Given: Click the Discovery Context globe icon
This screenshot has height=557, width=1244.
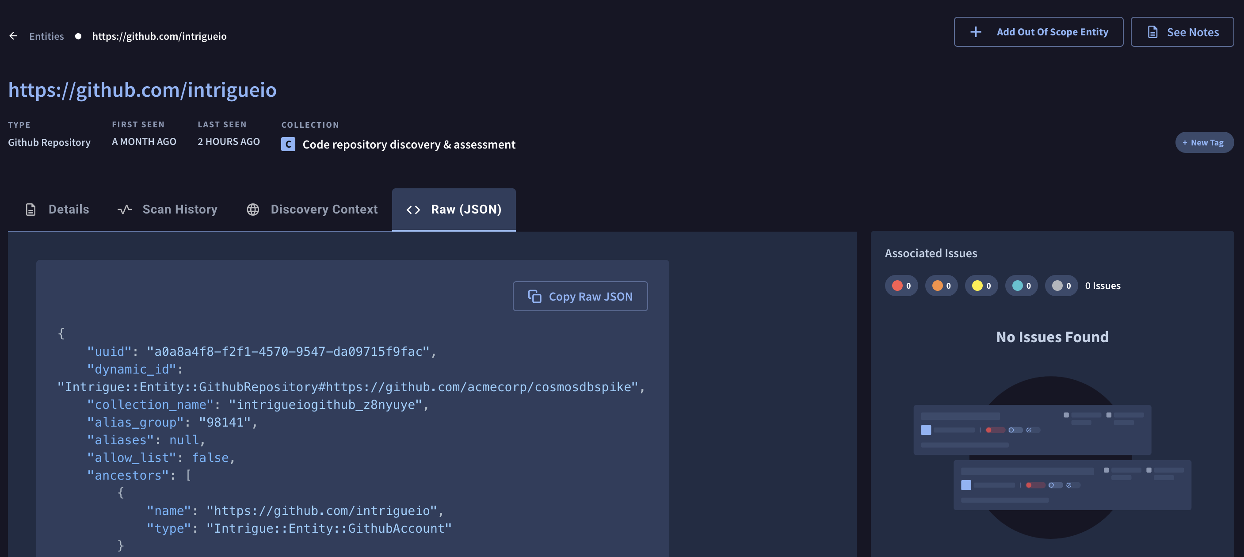Looking at the screenshot, I should pos(253,210).
